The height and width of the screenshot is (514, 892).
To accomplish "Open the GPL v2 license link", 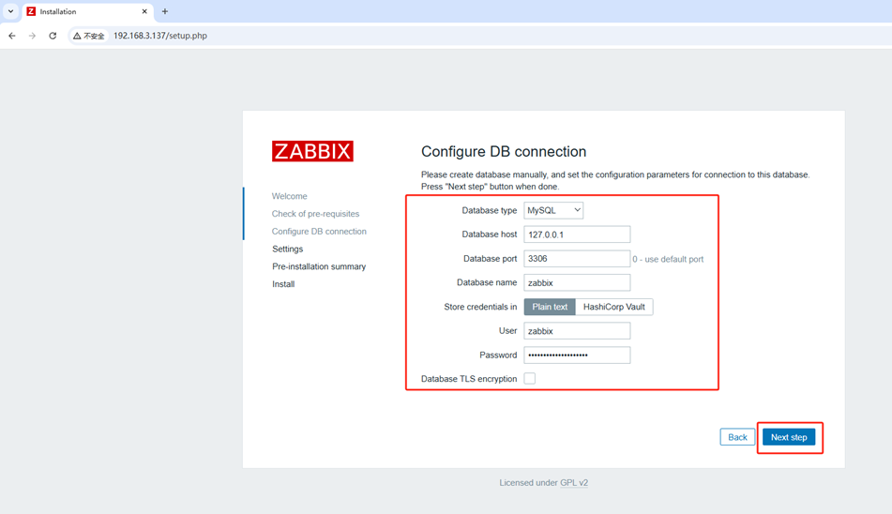I will coord(574,483).
